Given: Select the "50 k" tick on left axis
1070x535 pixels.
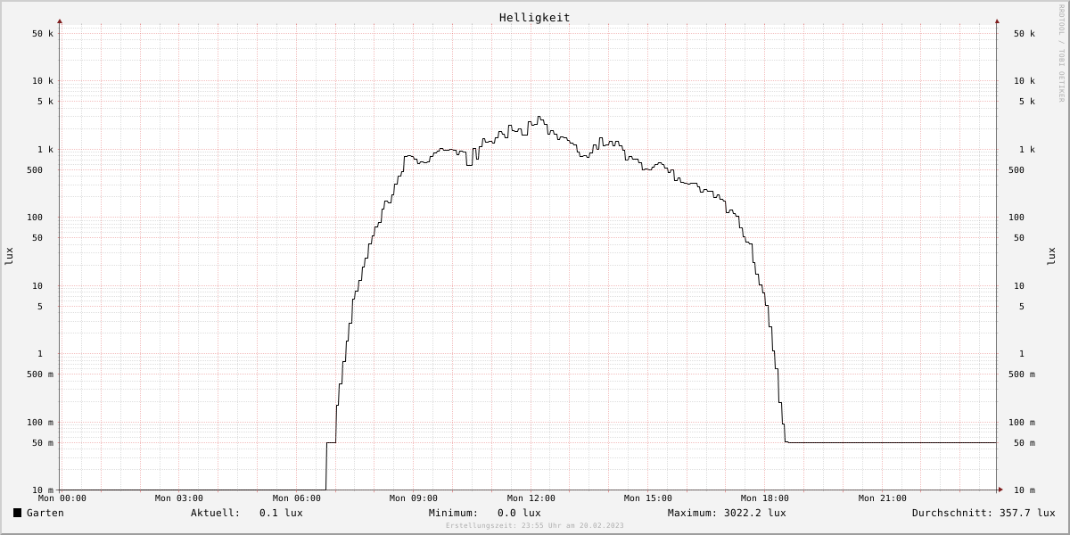Looking at the screenshot, I should [43, 34].
